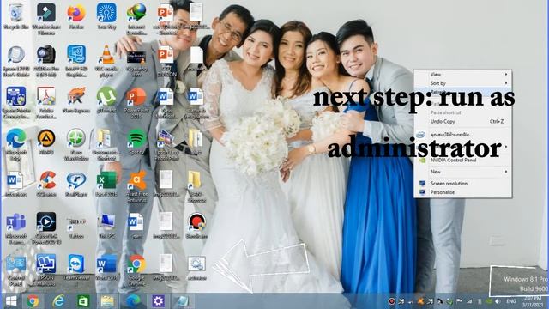Open Internet Explorer from the taskbar
This screenshot has width=549, height=309.
point(58,301)
